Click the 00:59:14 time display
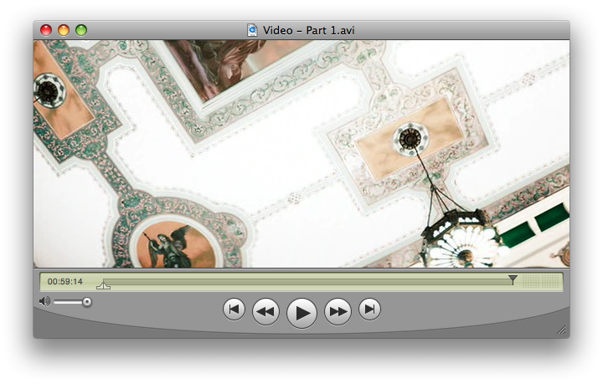 pyautogui.click(x=65, y=281)
